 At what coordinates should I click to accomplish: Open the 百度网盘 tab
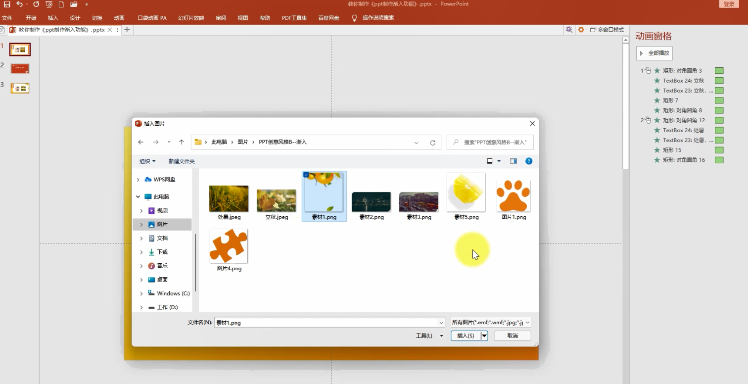[x=329, y=18]
